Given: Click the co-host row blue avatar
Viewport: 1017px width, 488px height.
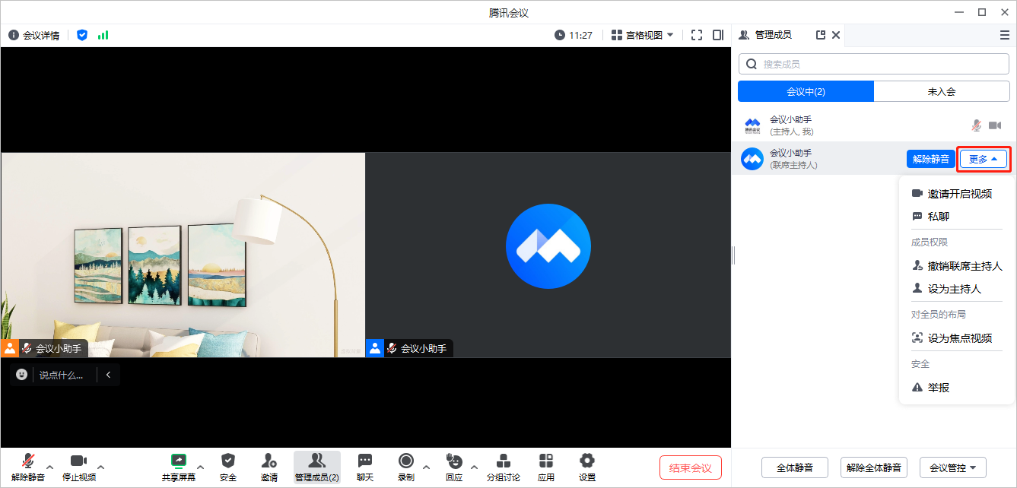Looking at the screenshot, I should [x=752, y=159].
